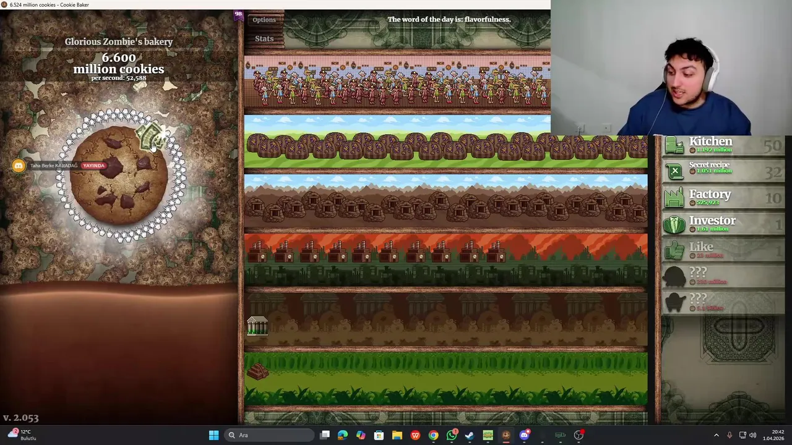This screenshot has width=792, height=445.
Task: Open WPS Office from the taskbar
Action: (415, 435)
